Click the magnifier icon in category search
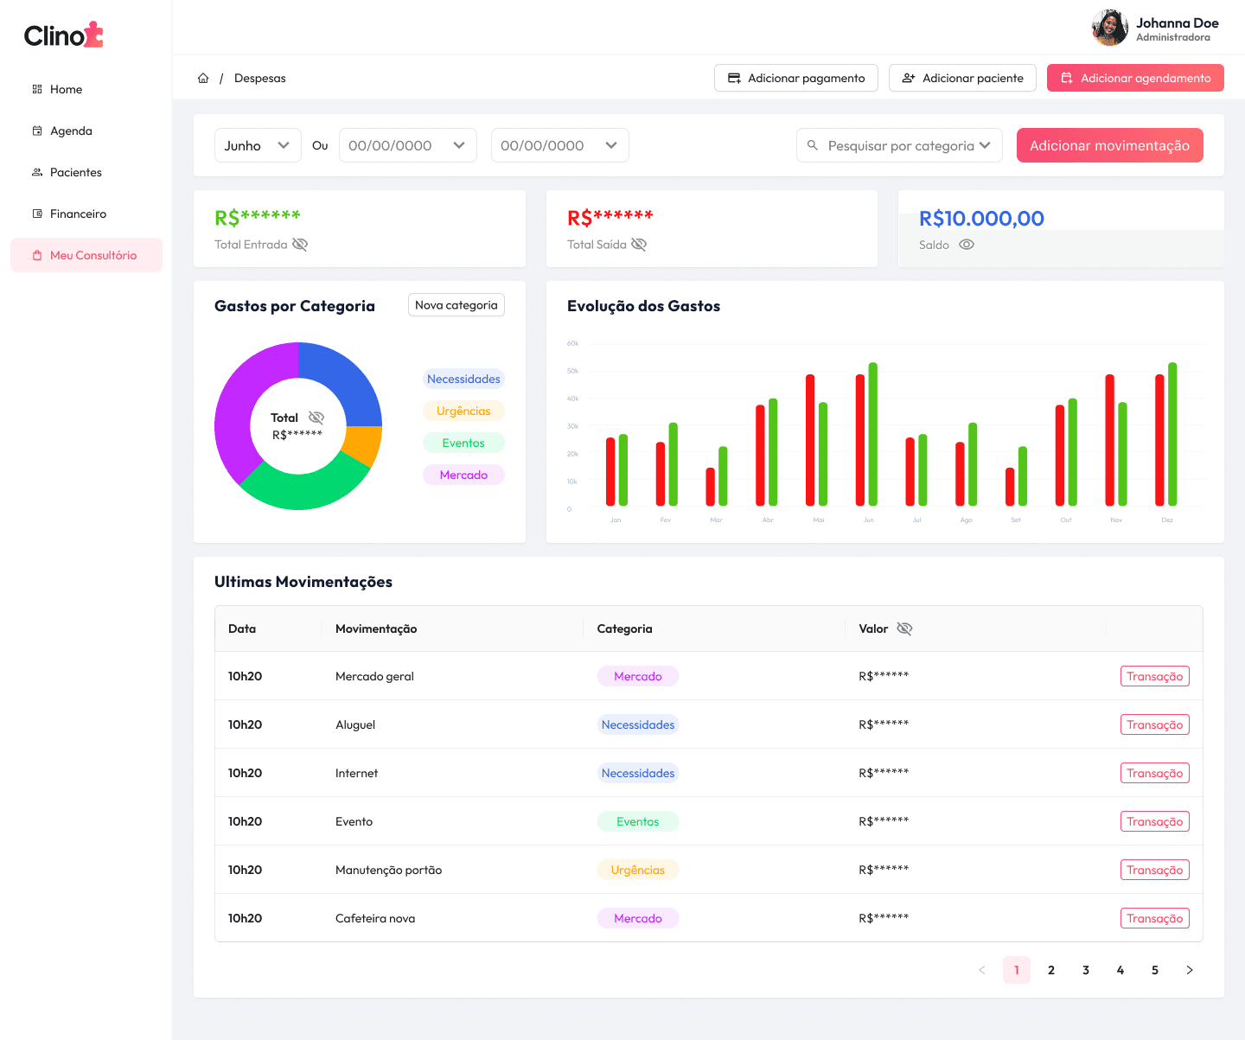The width and height of the screenshot is (1245, 1040). coord(814,145)
